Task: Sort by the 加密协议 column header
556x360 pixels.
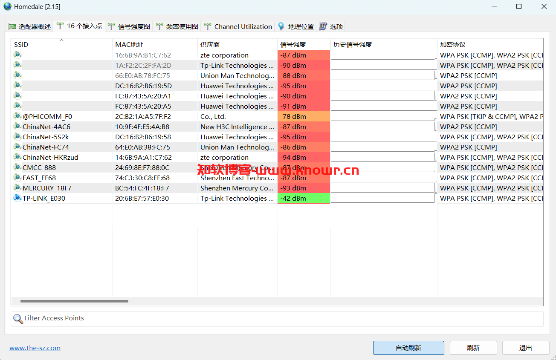Action: click(x=490, y=44)
